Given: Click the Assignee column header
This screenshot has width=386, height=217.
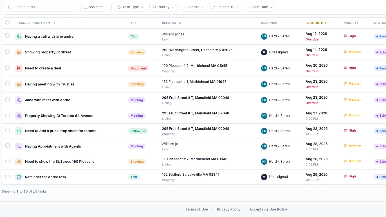Looking at the screenshot, I should click(269, 23).
